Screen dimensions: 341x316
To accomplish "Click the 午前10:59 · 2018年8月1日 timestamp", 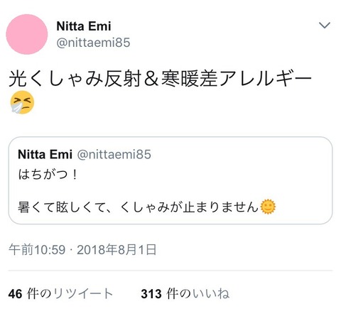I will tap(82, 250).
